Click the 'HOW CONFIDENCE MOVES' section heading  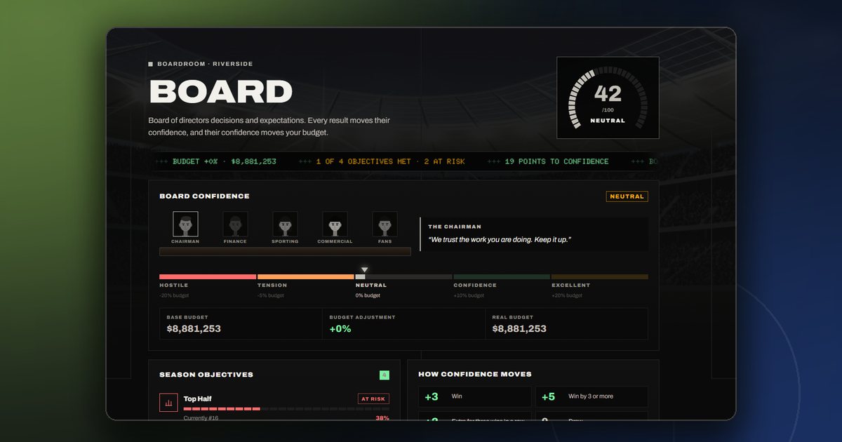pyautogui.click(x=475, y=375)
